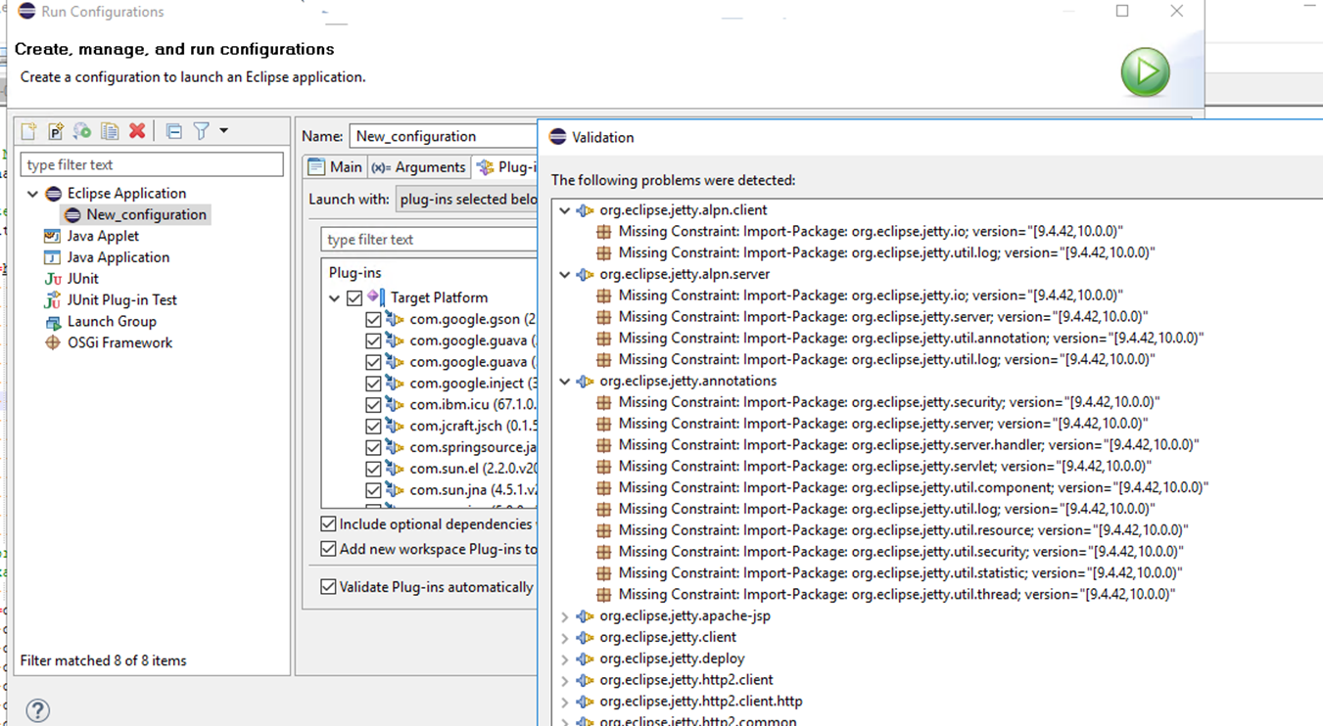1323x726 pixels.
Task: Switch to the Plug-ins tab
Action: point(505,167)
